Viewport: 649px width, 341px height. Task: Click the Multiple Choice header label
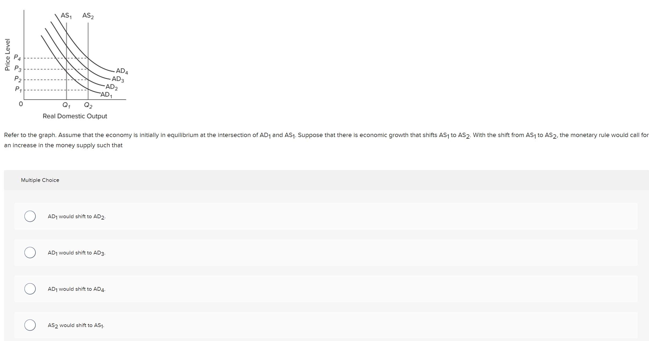coord(40,180)
